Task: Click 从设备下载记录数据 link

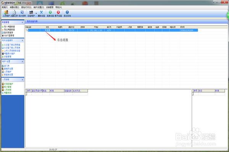Action: [x=12, y=45]
